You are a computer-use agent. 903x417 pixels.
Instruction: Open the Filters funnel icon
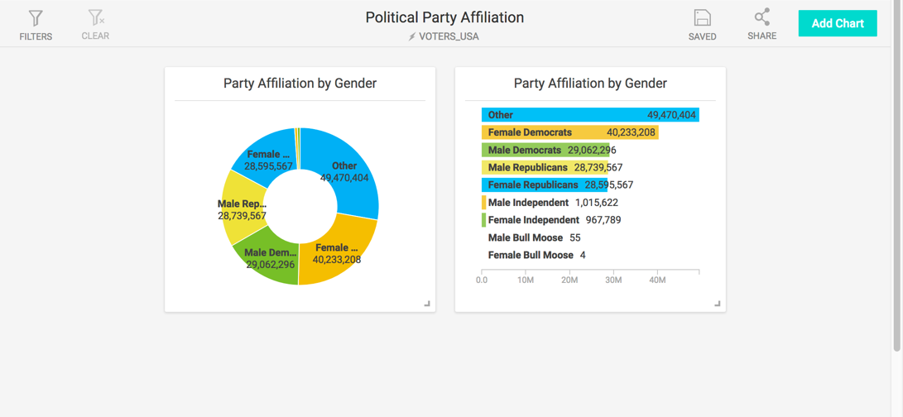tap(36, 18)
